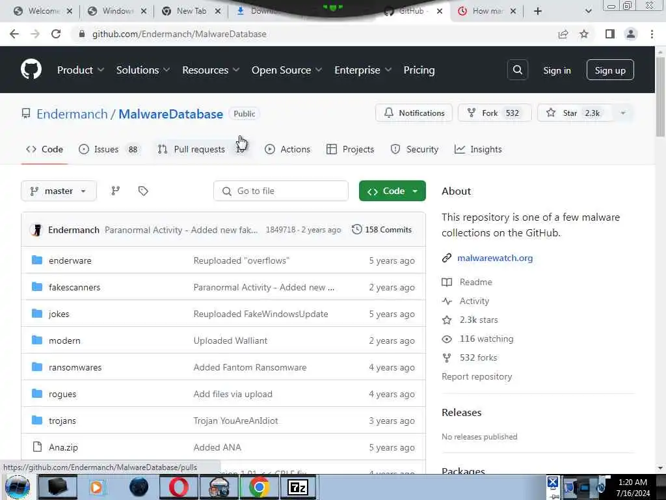Click the Endermanch avatar in commit row
666x500 pixels.
[x=36, y=230]
